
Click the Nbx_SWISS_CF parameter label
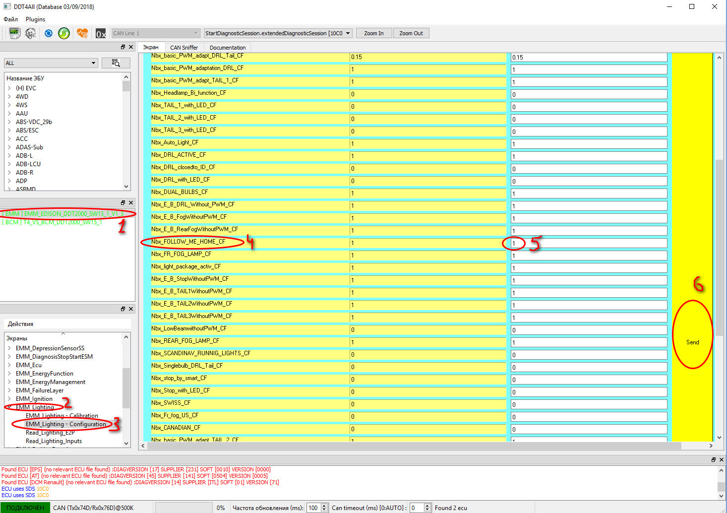(171, 403)
